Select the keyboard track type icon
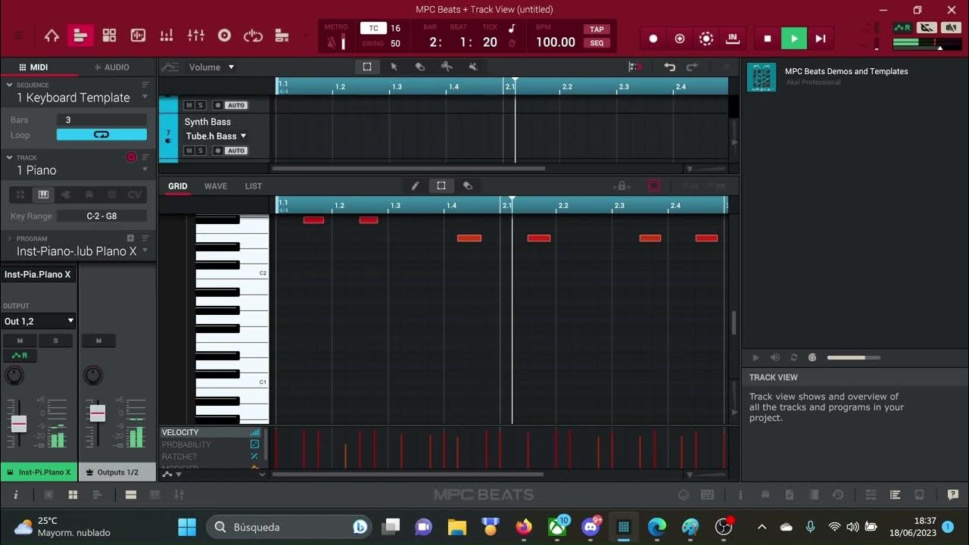This screenshot has width=969, height=545. (43, 195)
